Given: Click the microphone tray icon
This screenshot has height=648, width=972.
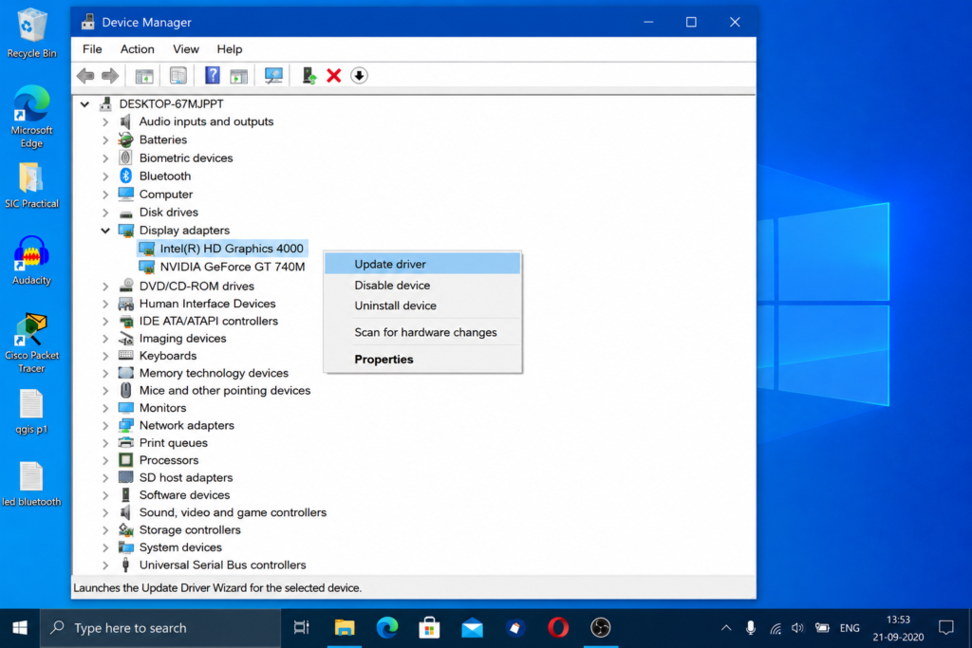Looking at the screenshot, I should pos(750,628).
